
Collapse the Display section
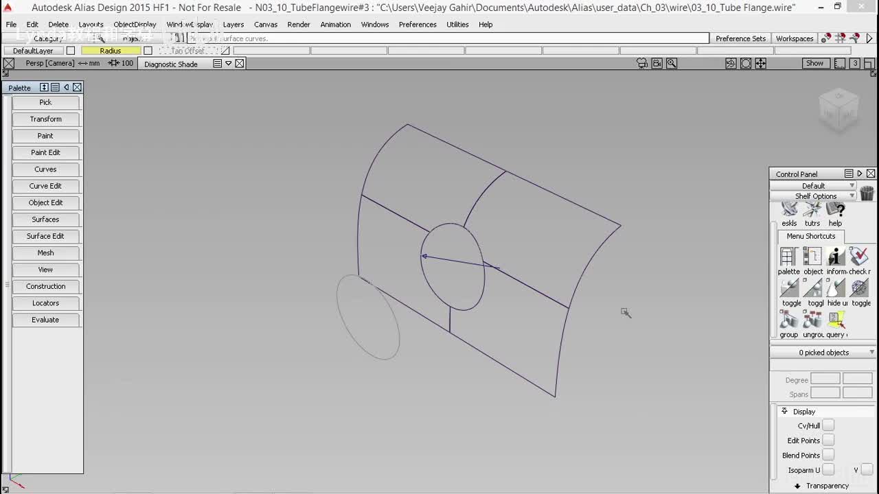click(784, 411)
